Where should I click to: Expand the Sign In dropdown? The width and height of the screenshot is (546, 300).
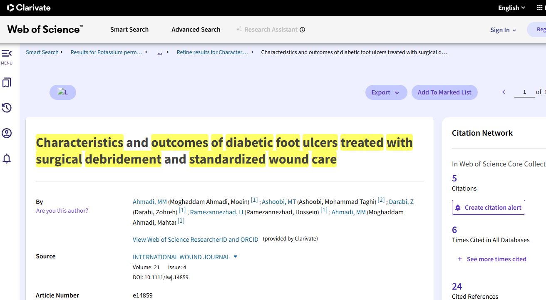pos(503,30)
